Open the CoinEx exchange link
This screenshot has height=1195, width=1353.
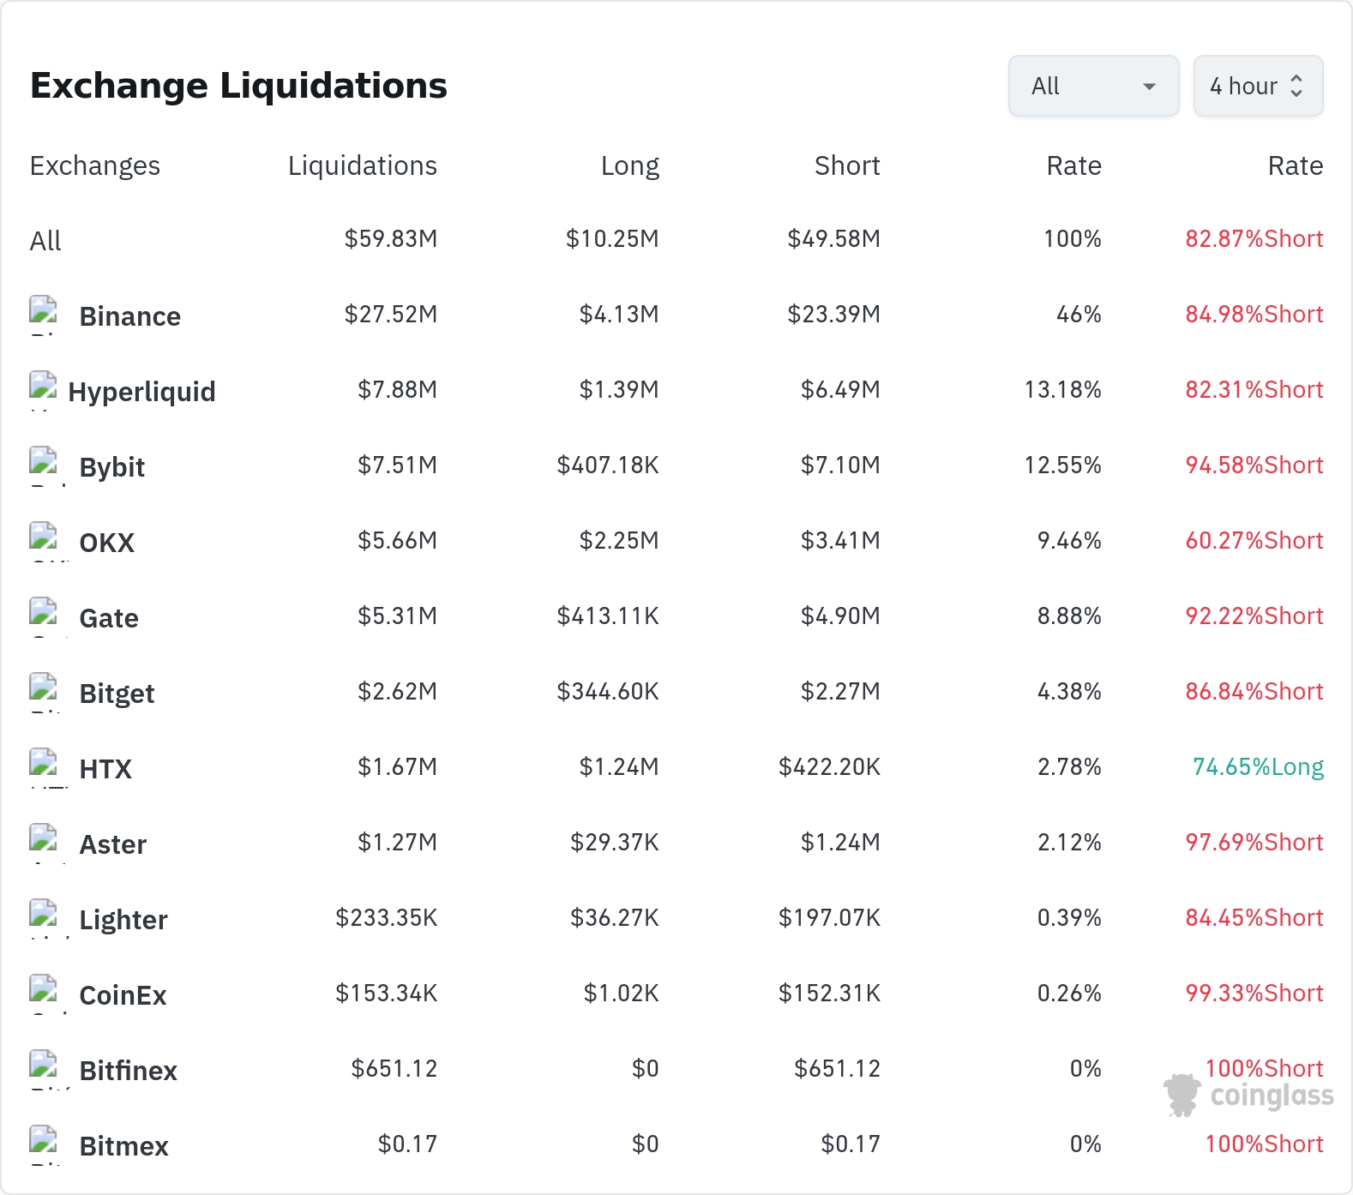pyautogui.click(x=123, y=995)
